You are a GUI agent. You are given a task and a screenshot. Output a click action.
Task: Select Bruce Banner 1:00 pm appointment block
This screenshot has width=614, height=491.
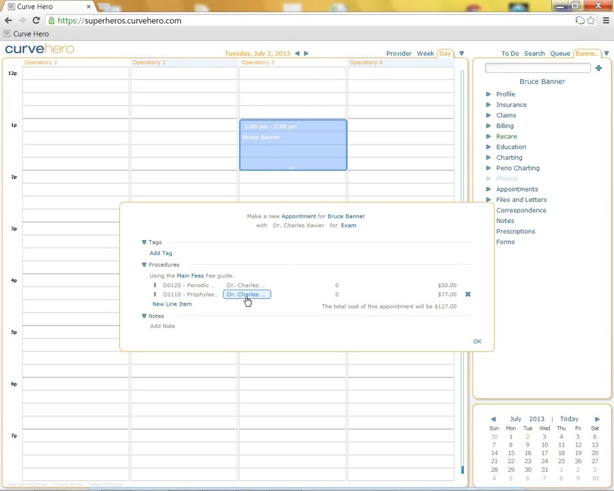click(293, 145)
